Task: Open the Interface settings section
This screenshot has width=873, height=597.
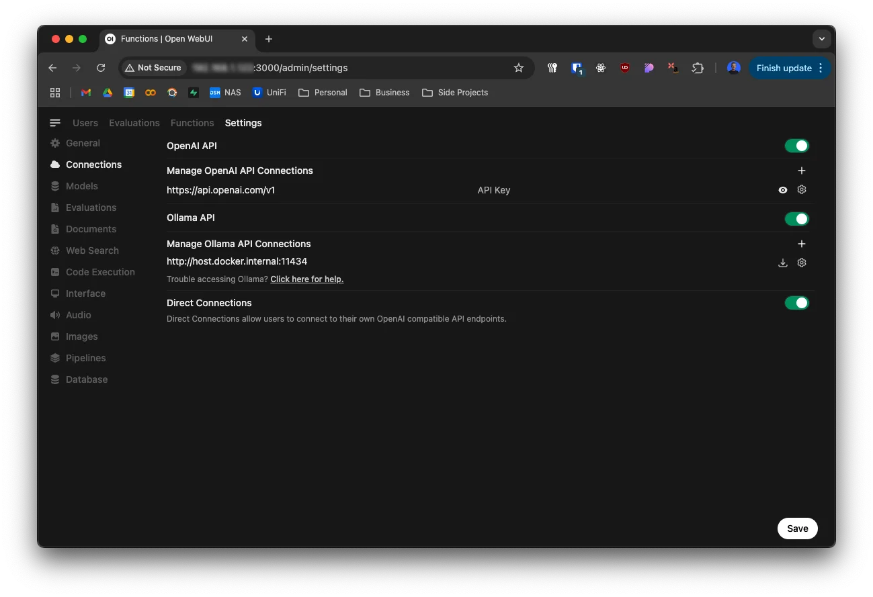Action: tap(78, 293)
